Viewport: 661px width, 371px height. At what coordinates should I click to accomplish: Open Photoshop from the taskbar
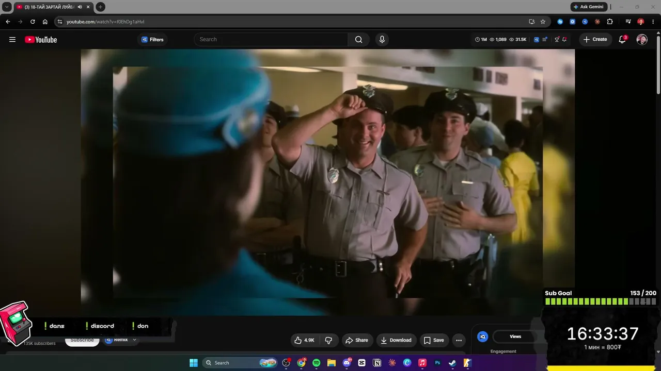(x=437, y=363)
